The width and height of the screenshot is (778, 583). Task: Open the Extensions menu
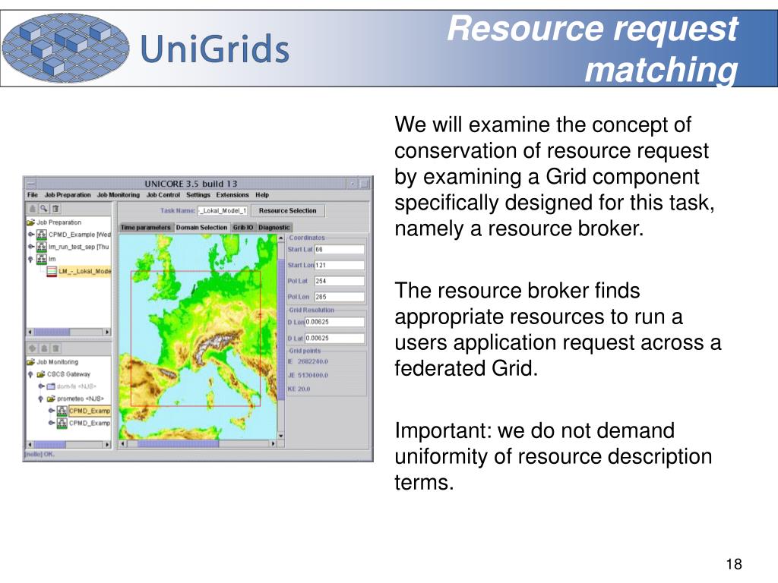[x=232, y=195]
